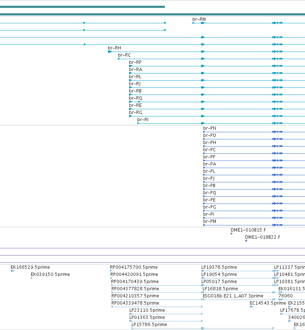The image size is (305, 330).
Task: Click the br-PN protein label
Action: click(x=210, y=128)
